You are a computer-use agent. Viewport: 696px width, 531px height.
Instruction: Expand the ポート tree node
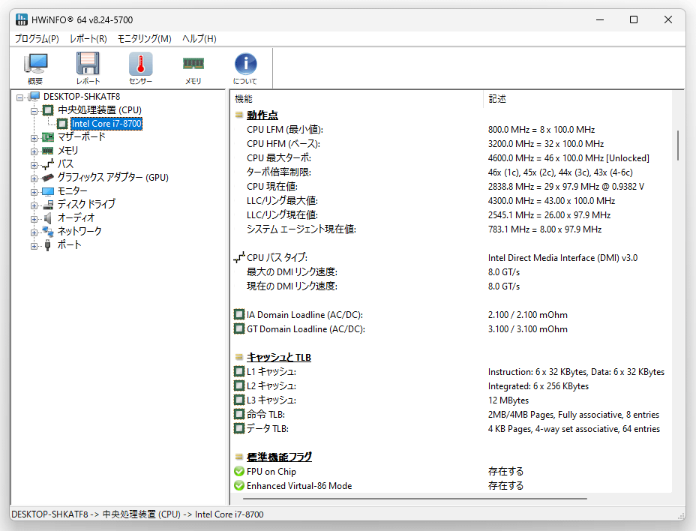click(x=34, y=246)
